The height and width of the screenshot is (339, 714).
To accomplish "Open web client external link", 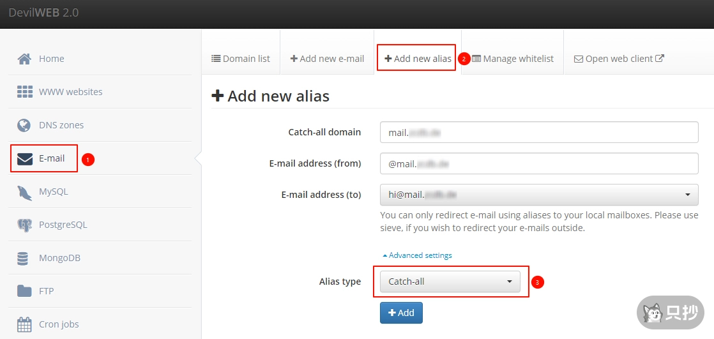I will [619, 59].
